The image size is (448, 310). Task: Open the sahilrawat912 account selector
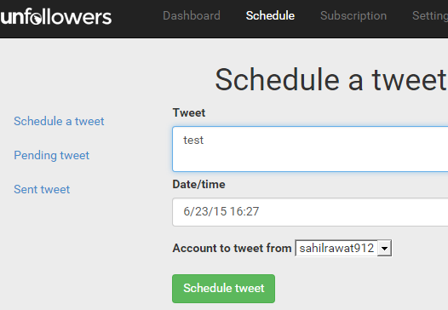pos(343,248)
